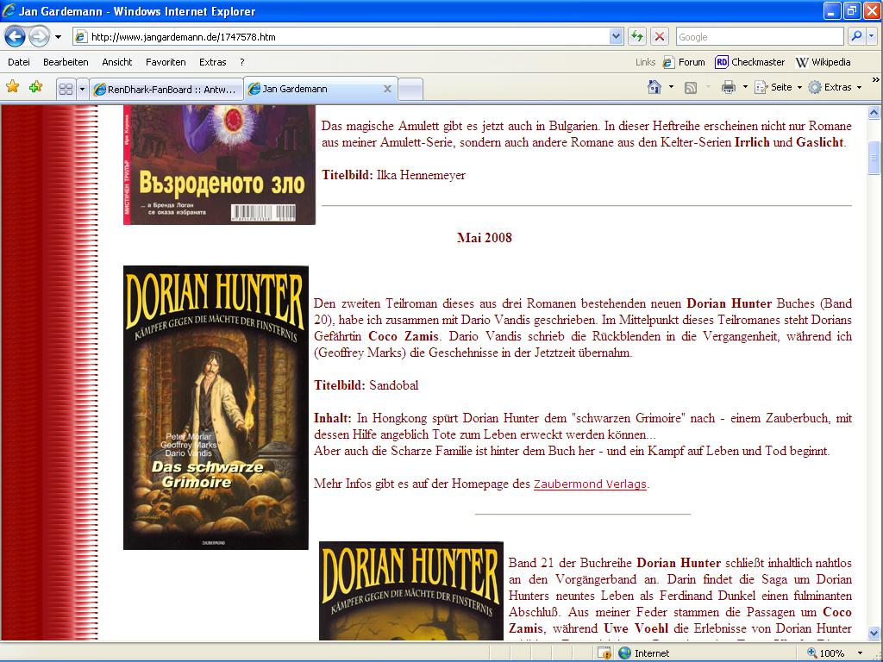Open the Favorites Center star icon
The height and width of the screenshot is (662, 883).
pyautogui.click(x=13, y=87)
